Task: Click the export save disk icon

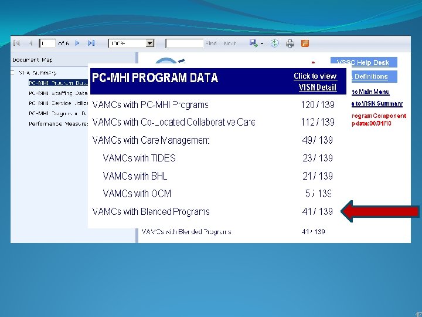Action: click(x=253, y=43)
